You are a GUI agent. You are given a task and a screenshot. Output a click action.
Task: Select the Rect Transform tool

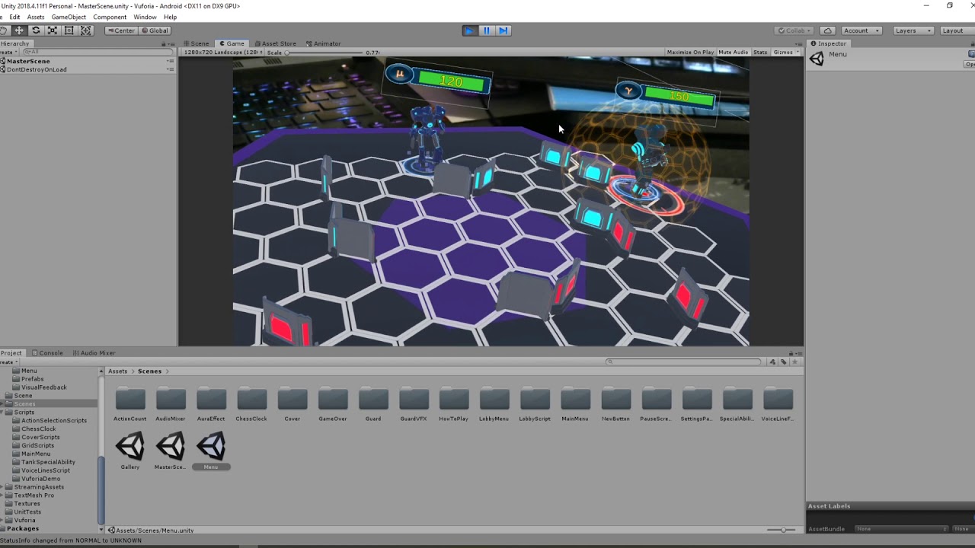(69, 30)
